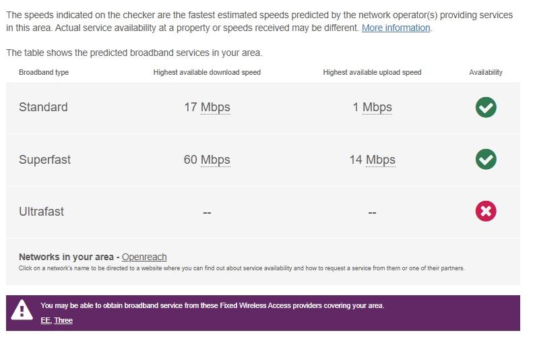
Task: Open the Openreach network link
Action: coord(144,257)
